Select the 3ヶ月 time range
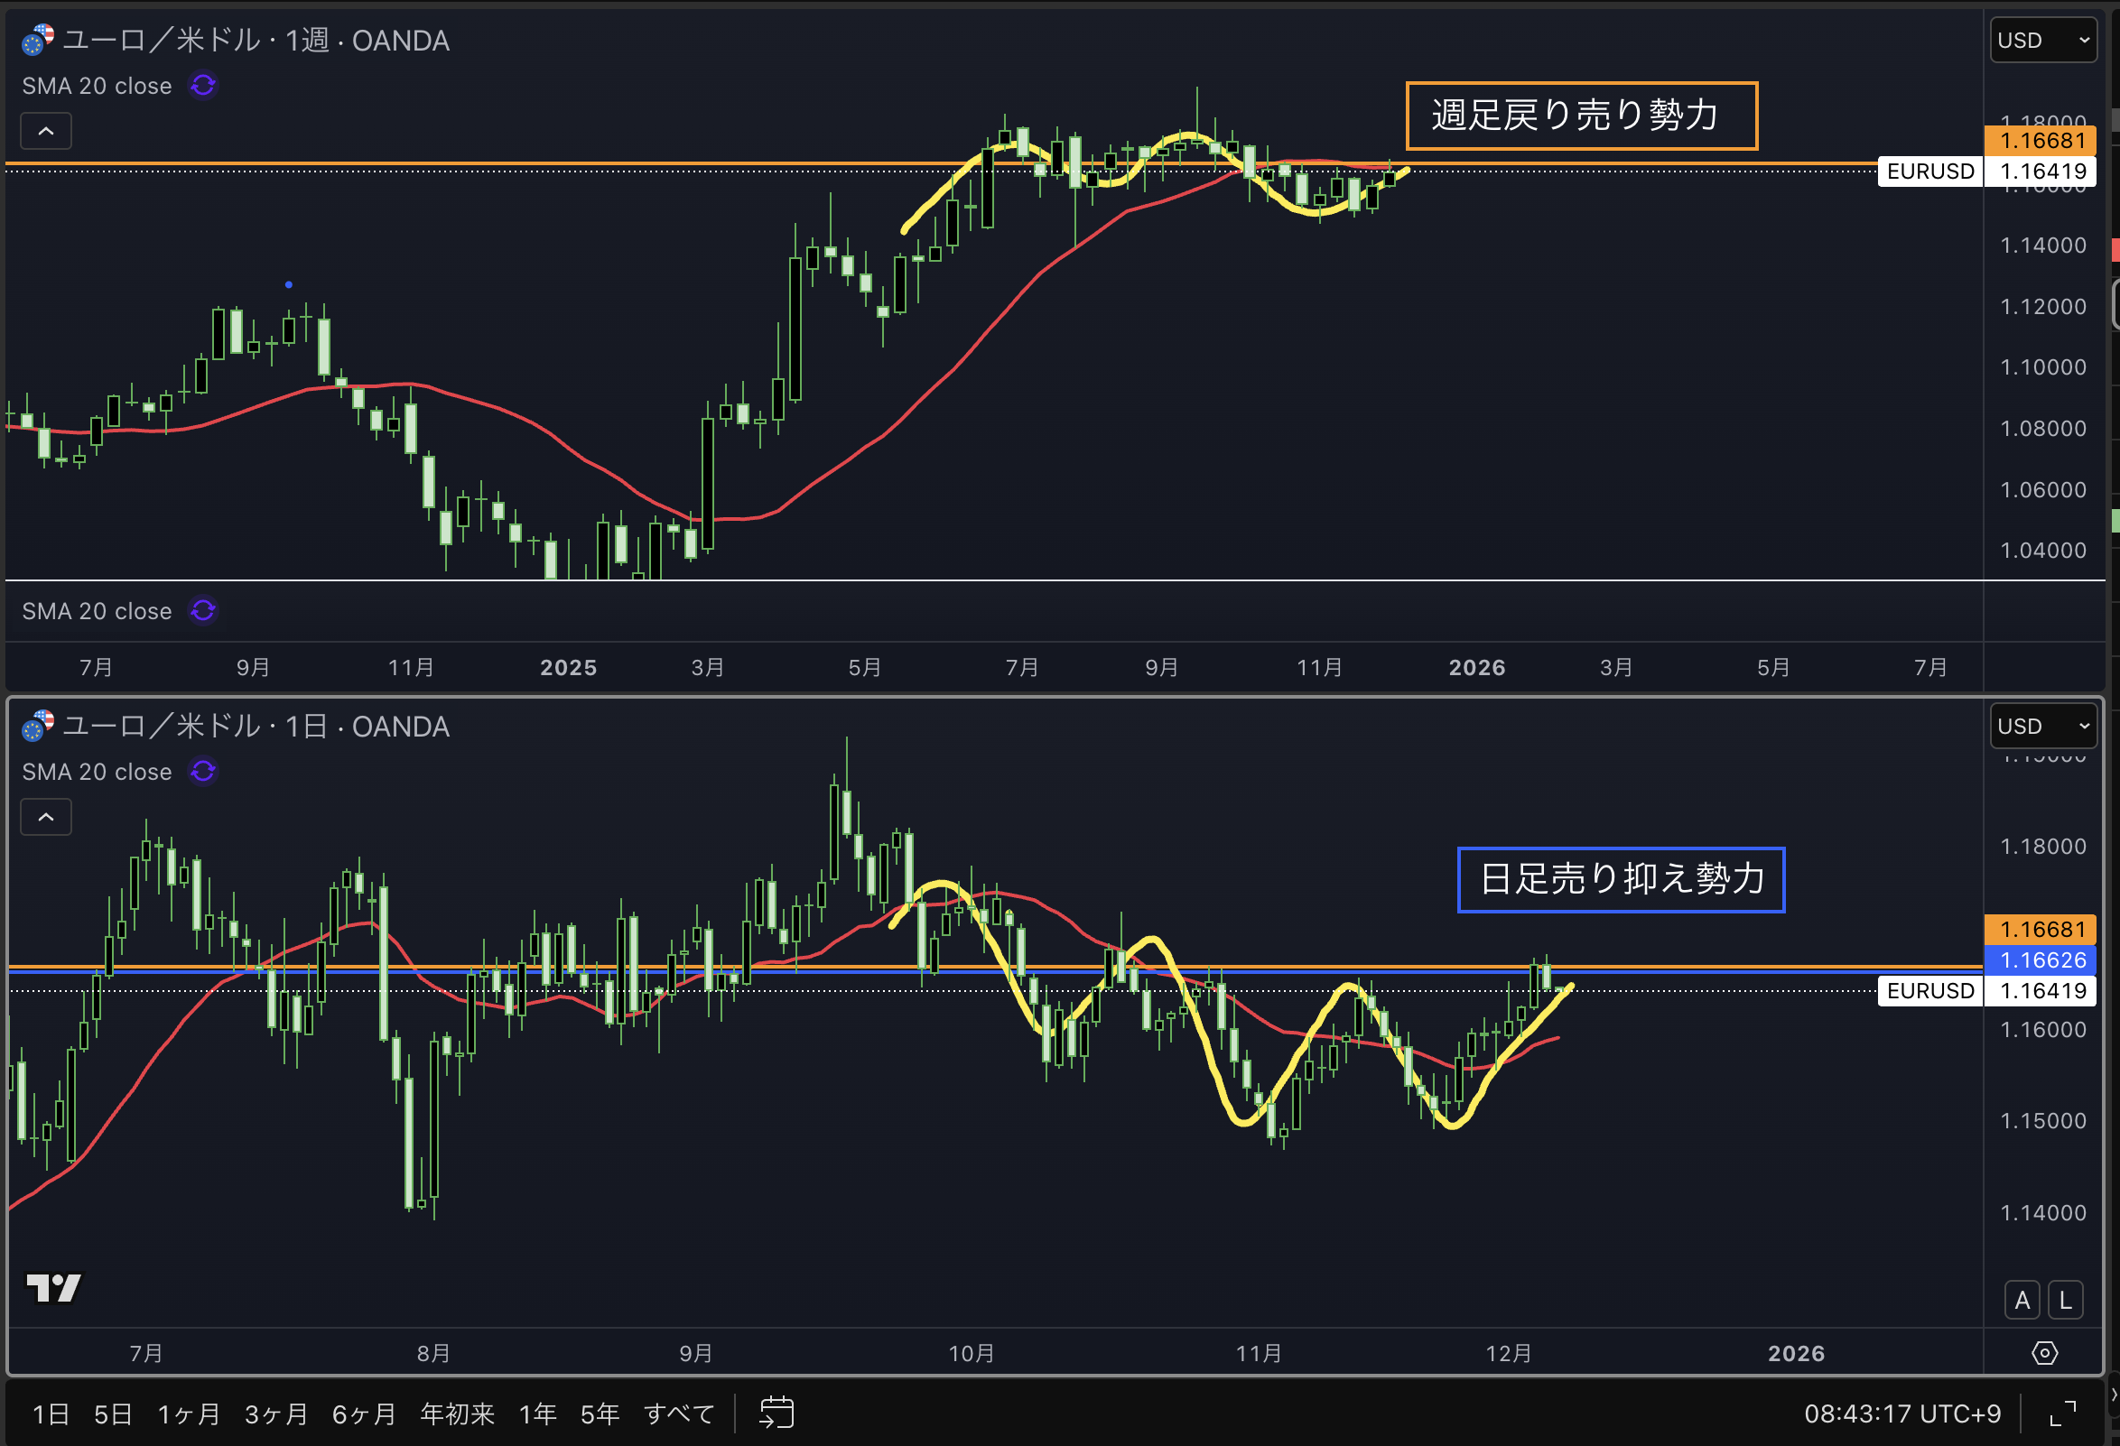 (276, 1414)
